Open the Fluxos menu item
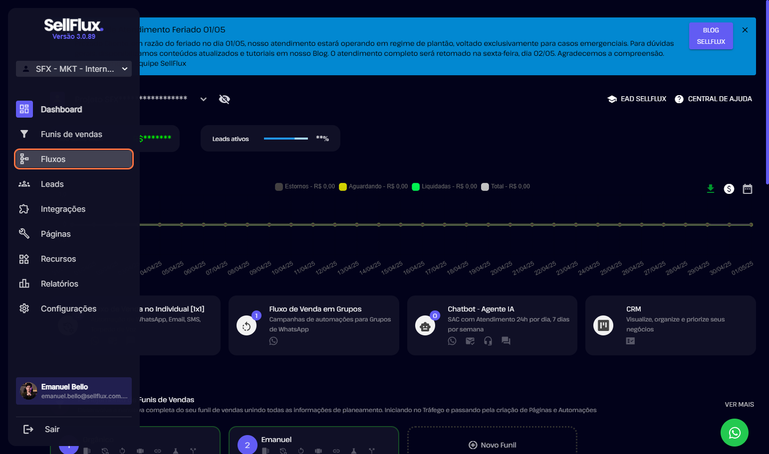Viewport: 769px width, 454px height. 74,159
